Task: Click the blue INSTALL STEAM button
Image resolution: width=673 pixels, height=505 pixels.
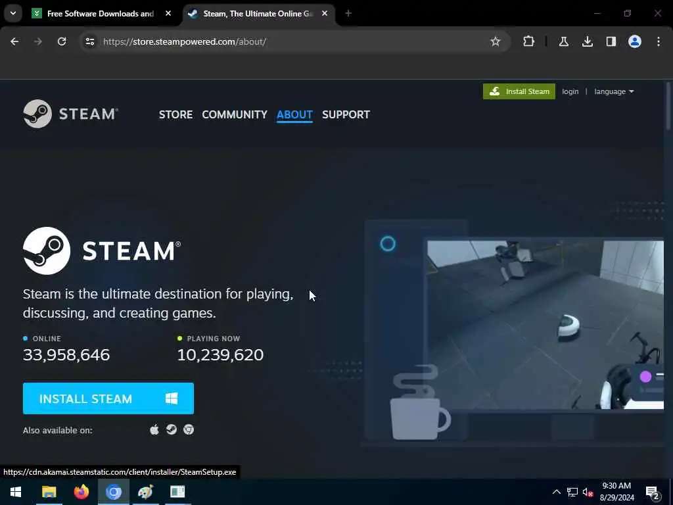Action: point(108,398)
